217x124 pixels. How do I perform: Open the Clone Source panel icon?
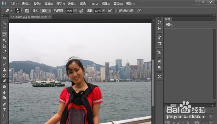tap(159, 52)
